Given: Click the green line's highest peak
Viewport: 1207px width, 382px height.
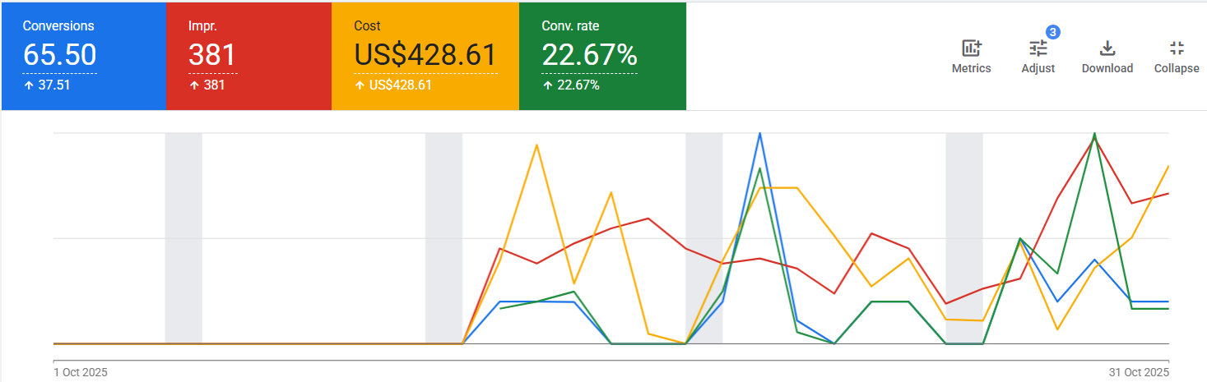Looking at the screenshot, I should click(1094, 133).
